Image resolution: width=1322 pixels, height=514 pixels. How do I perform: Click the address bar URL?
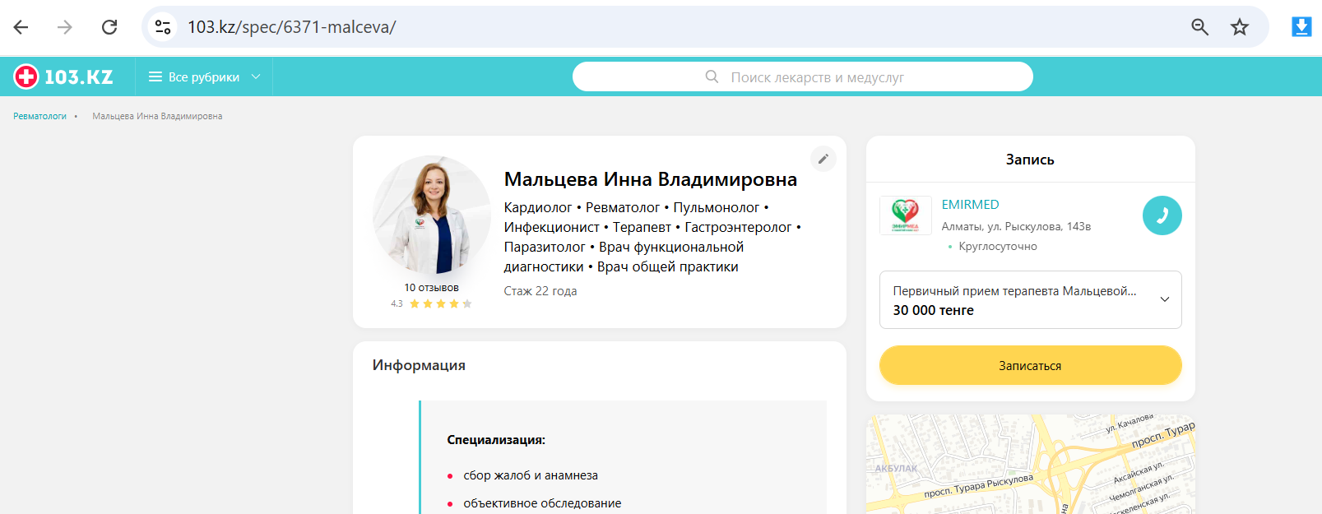click(292, 27)
